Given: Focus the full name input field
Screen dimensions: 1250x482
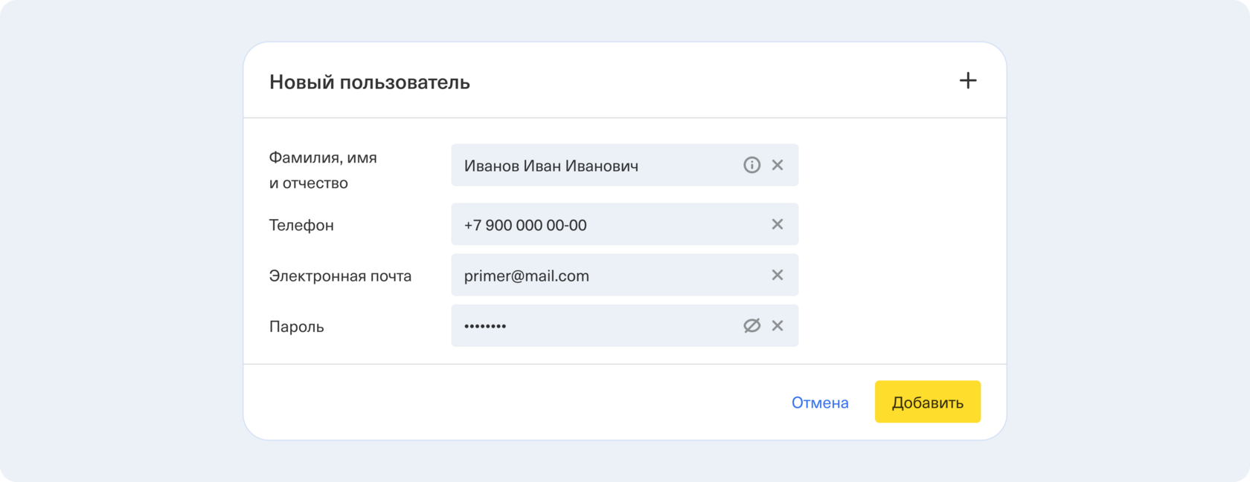Looking at the screenshot, I should [595, 165].
